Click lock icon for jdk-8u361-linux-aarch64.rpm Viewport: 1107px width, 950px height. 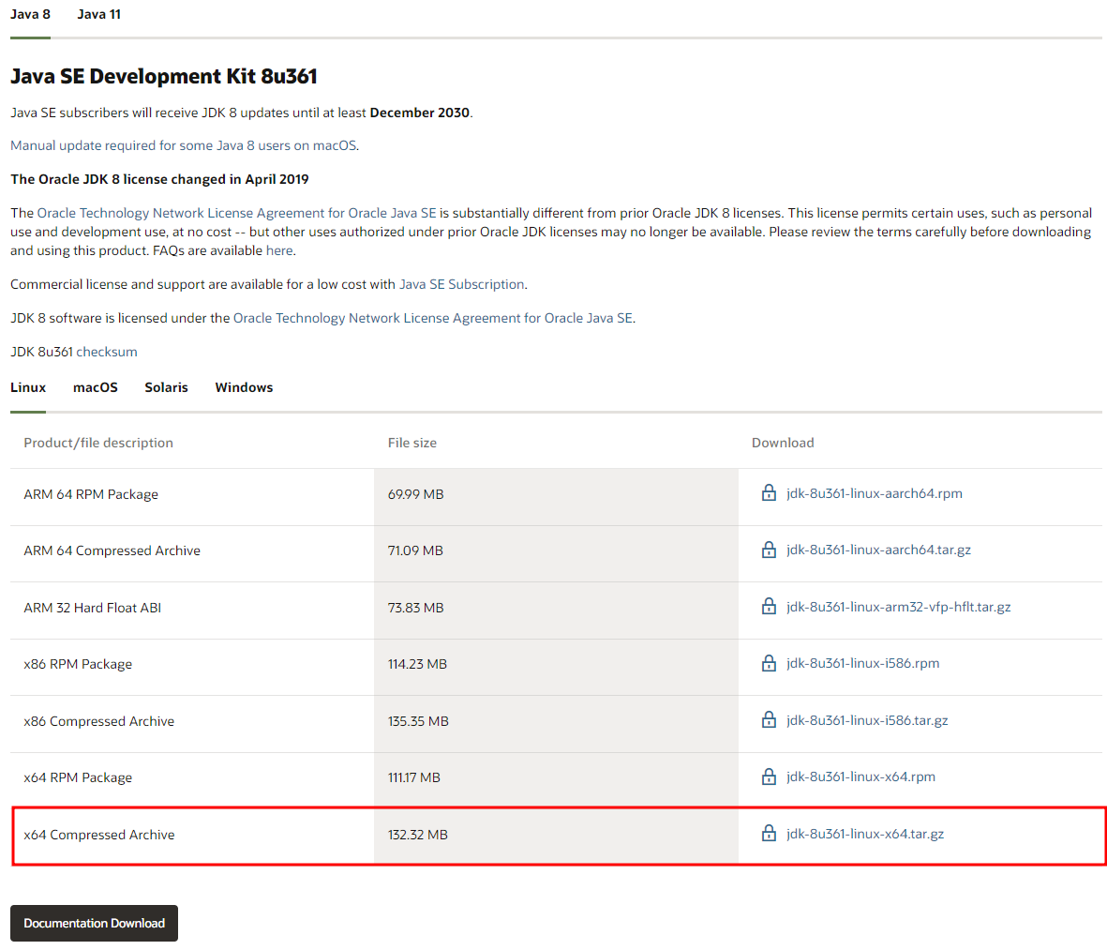pos(769,493)
